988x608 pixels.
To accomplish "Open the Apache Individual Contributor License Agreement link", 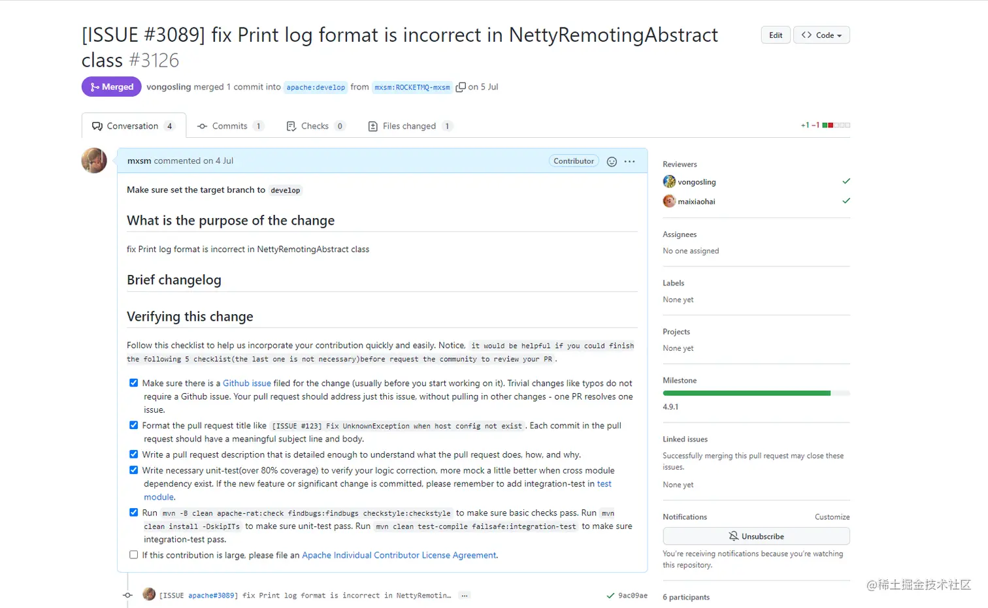I will (399, 555).
